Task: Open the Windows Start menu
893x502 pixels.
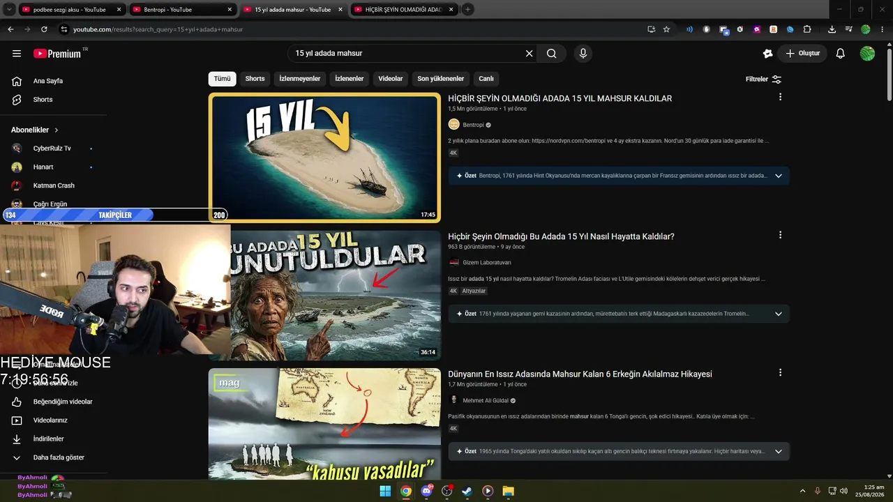Action: [x=385, y=491]
